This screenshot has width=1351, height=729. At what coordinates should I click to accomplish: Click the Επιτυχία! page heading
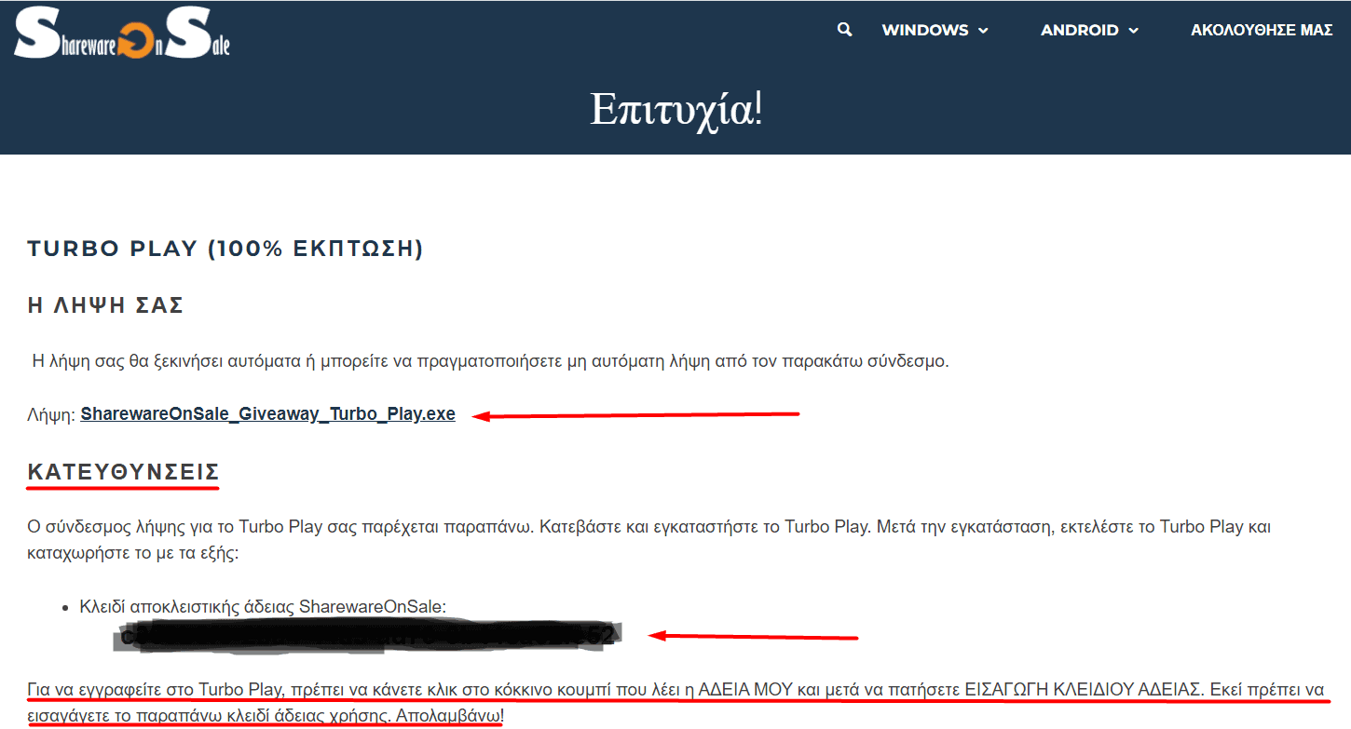[x=675, y=110]
